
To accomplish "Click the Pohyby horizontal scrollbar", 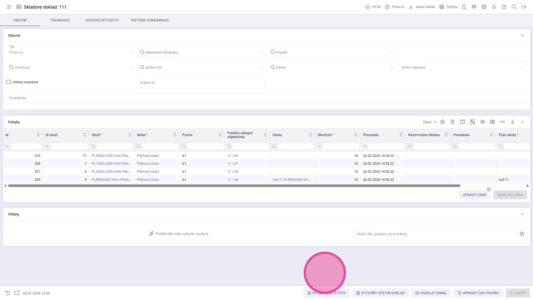I will coord(234,186).
